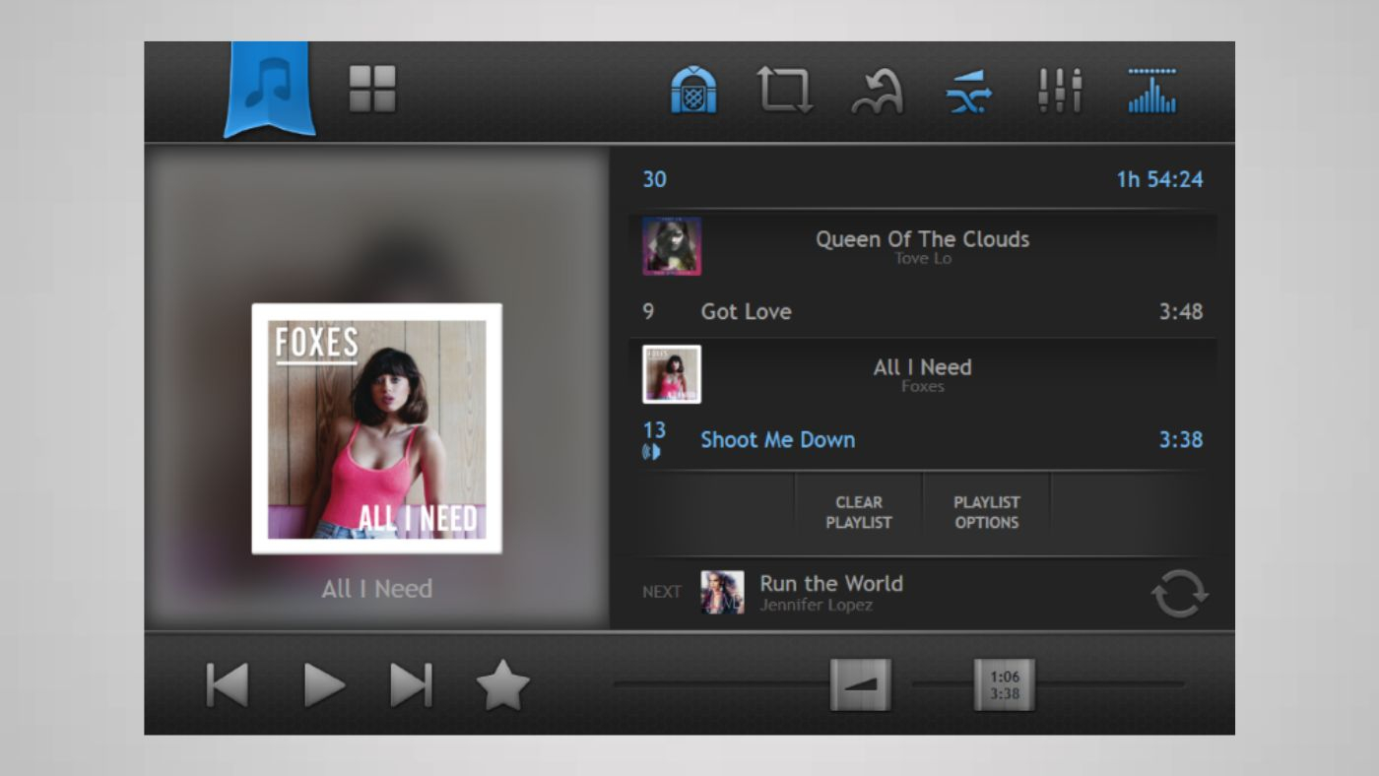Image resolution: width=1379 pixels, height=776 pixels.
Task: Select the Got Love track row
Action: (x=923, y=311)
